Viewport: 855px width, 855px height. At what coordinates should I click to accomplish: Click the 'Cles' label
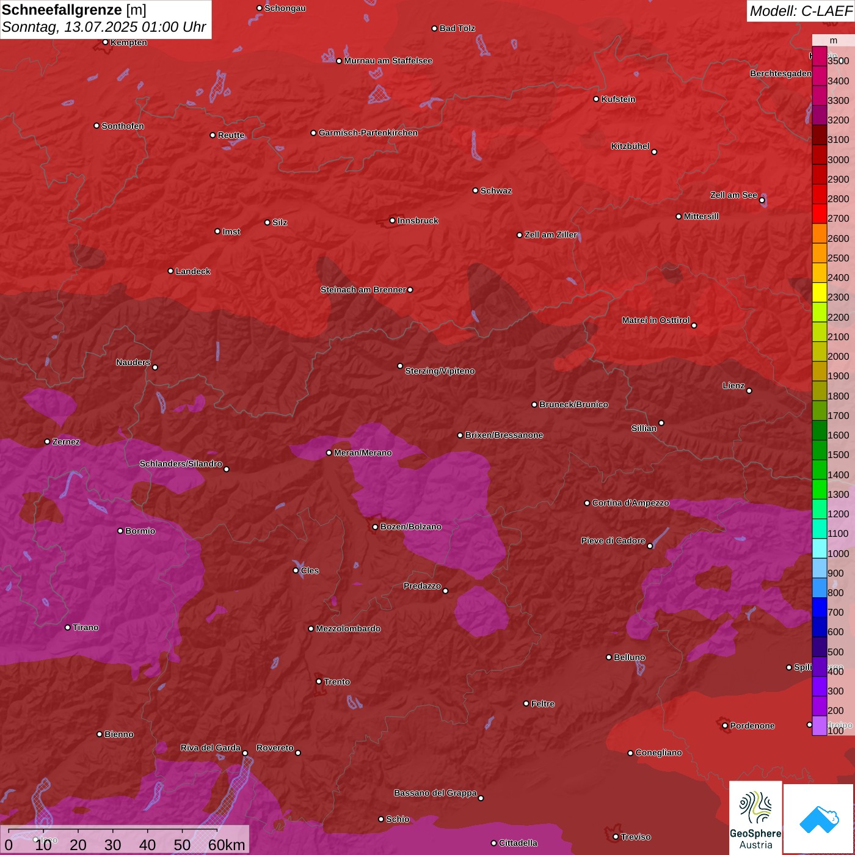pyautogui.click(x=310, y=571)
